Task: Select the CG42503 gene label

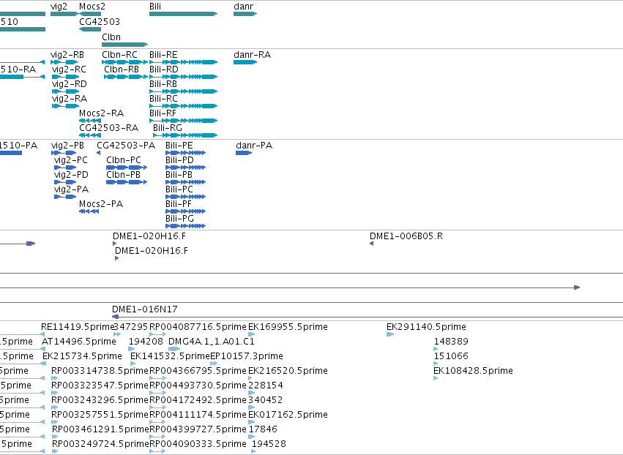Action: [100, 21]
